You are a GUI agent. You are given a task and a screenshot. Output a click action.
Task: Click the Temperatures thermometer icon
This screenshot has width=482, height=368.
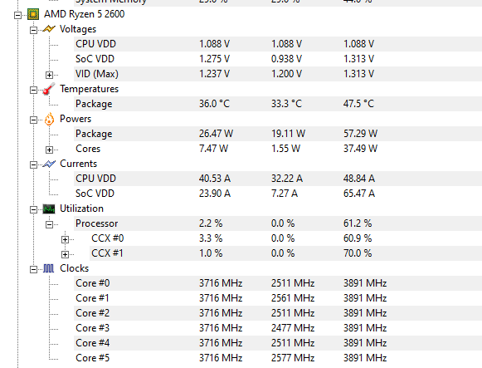tap(49, 89)
